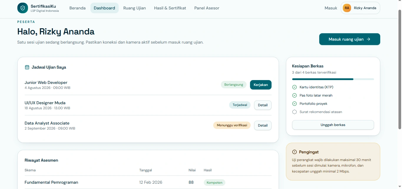Click the Unggah berkas button

tap(333, 125)
